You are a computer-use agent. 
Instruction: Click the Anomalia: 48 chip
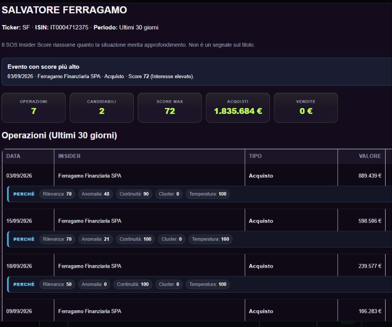tap(95, 194)
